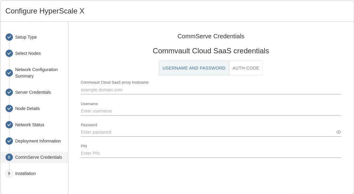Switch to the Auth-Code tab
Viewport: 354px width, 194px height.
pyautogui.click(x=246, y=68)
